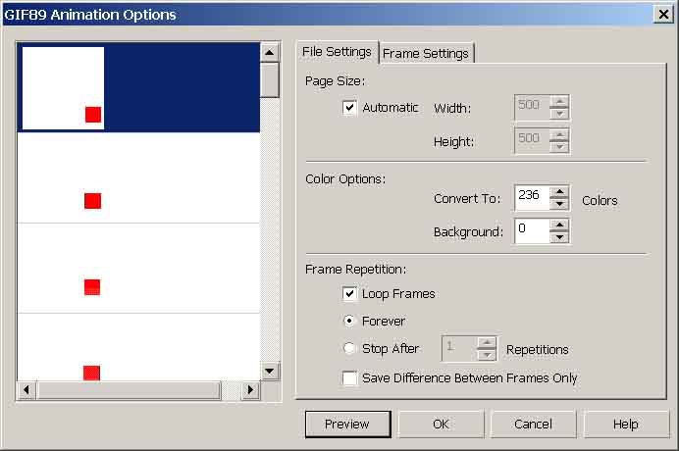This screenshot has height=451, width=679.
Task: Click the Preview button
Action: click(x=347, y=425)
